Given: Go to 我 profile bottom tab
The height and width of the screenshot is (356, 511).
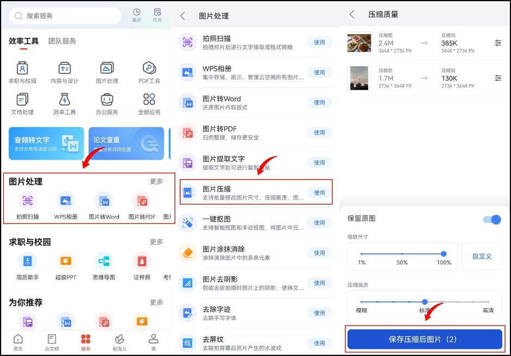Looking at the screenshot, I should pos(154,342).
